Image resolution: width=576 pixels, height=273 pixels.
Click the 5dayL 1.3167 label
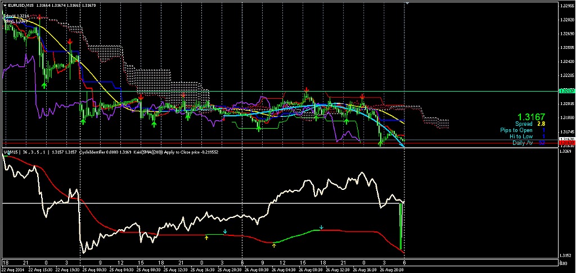pyautogui.click(x=15, y=21)
